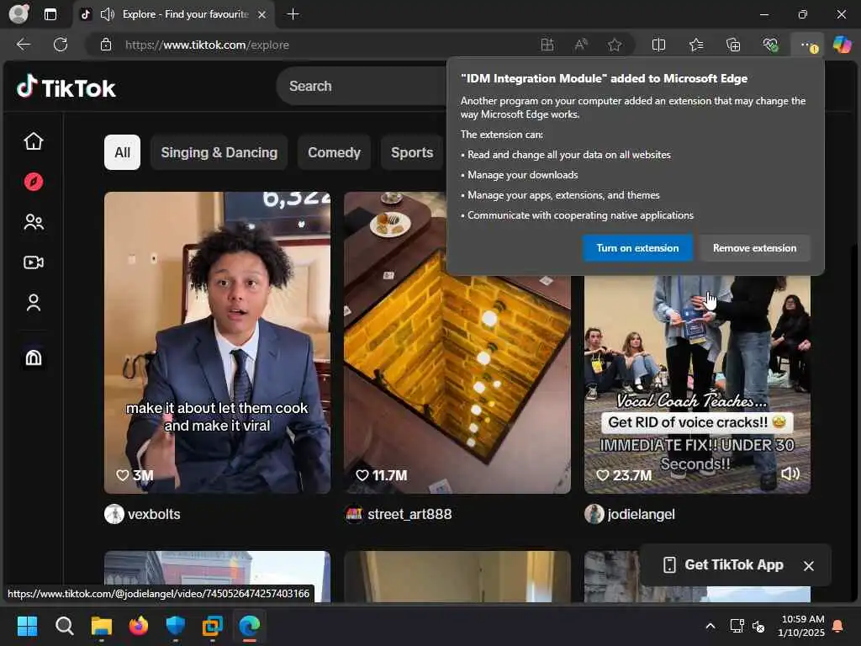The width and height of the screenshot is (861, 646).
Task: Open File Explorer from taskbar
Action: point(102,626)
